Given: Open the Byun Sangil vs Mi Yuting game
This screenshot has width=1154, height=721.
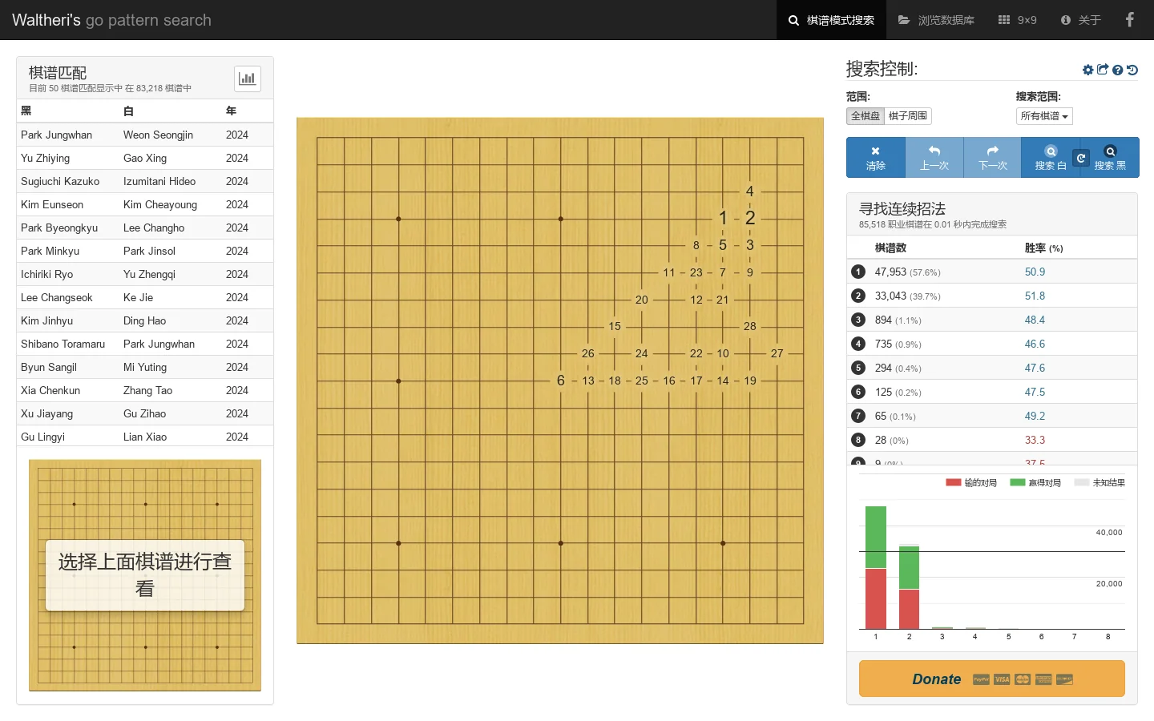Looking at the screenshot, I should 145,367.
